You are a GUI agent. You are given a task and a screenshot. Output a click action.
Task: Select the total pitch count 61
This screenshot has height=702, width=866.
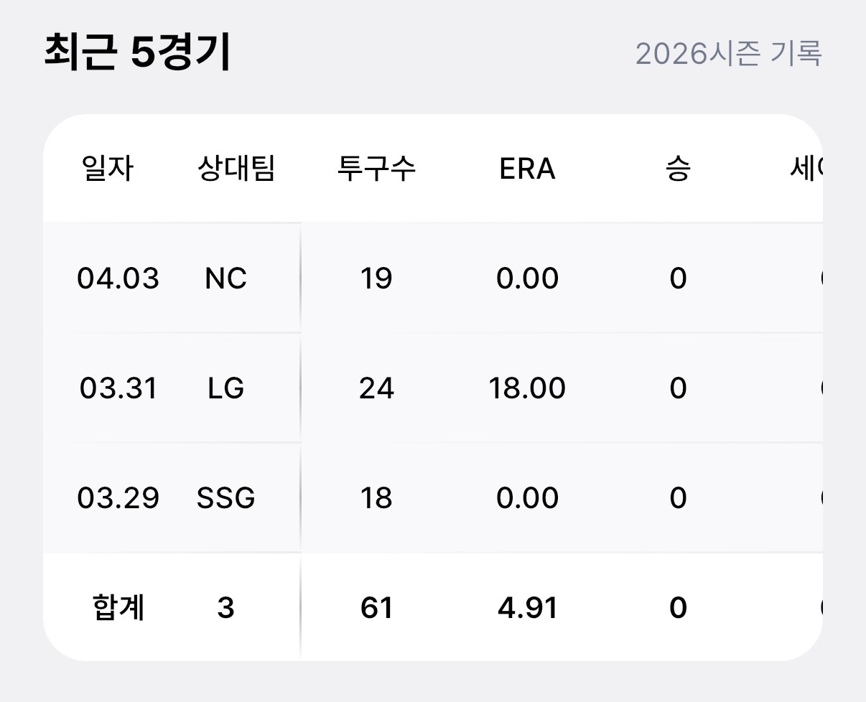376,608
